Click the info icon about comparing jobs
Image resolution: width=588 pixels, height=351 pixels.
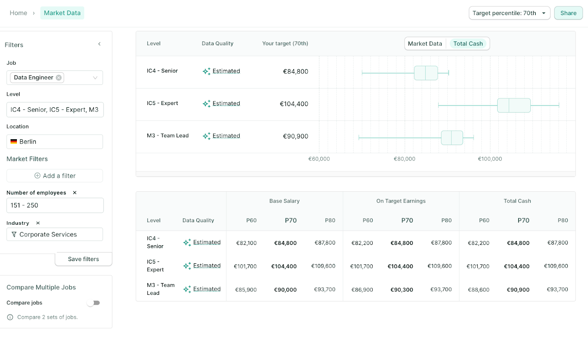tap(9, 317)
